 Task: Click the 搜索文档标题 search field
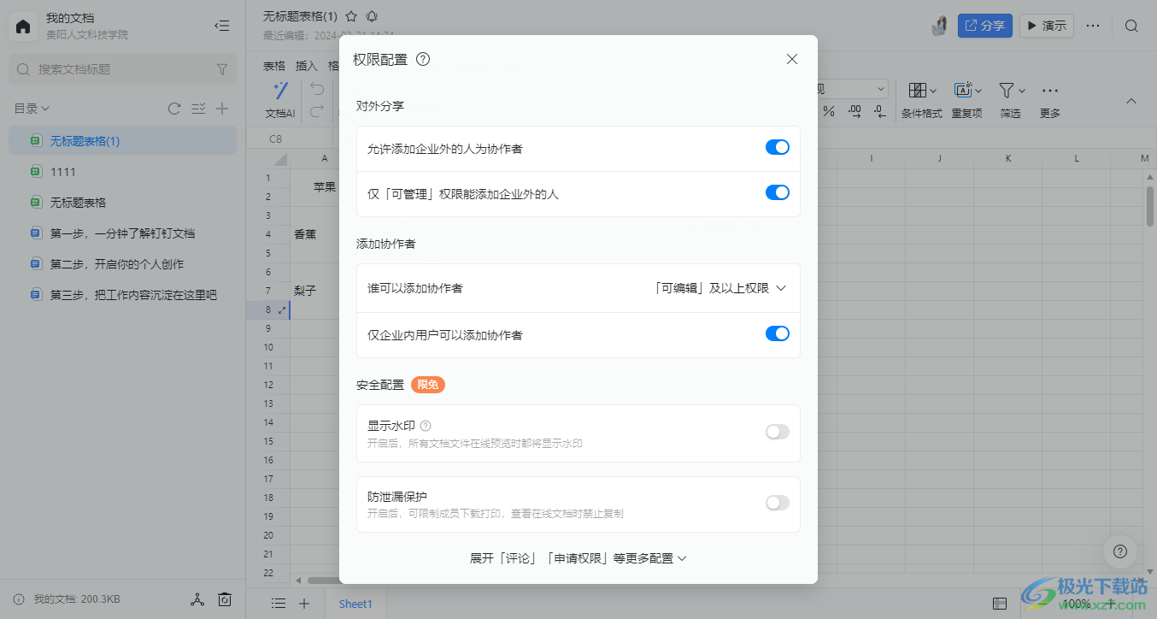coord(122,69)
